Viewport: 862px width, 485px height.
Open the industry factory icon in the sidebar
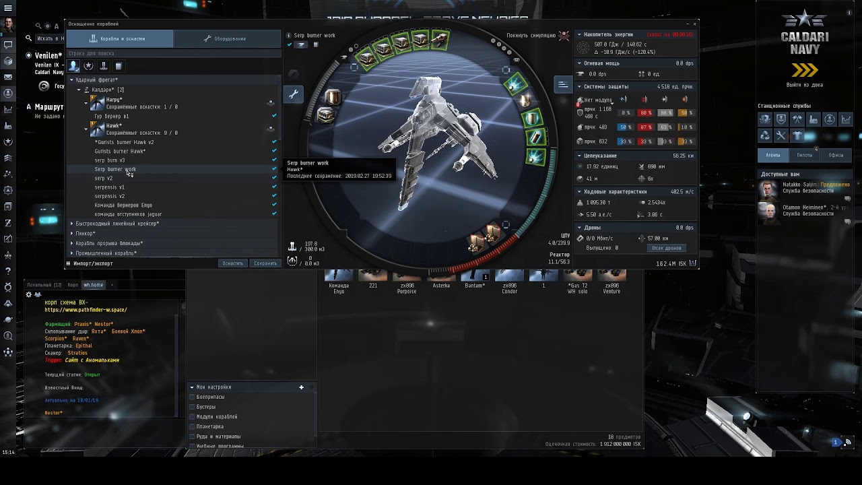[8, 126]
